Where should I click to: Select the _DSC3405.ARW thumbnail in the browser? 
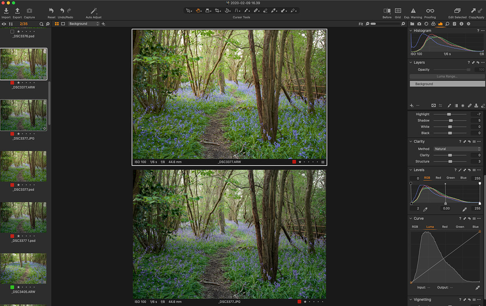click(23, 267)
